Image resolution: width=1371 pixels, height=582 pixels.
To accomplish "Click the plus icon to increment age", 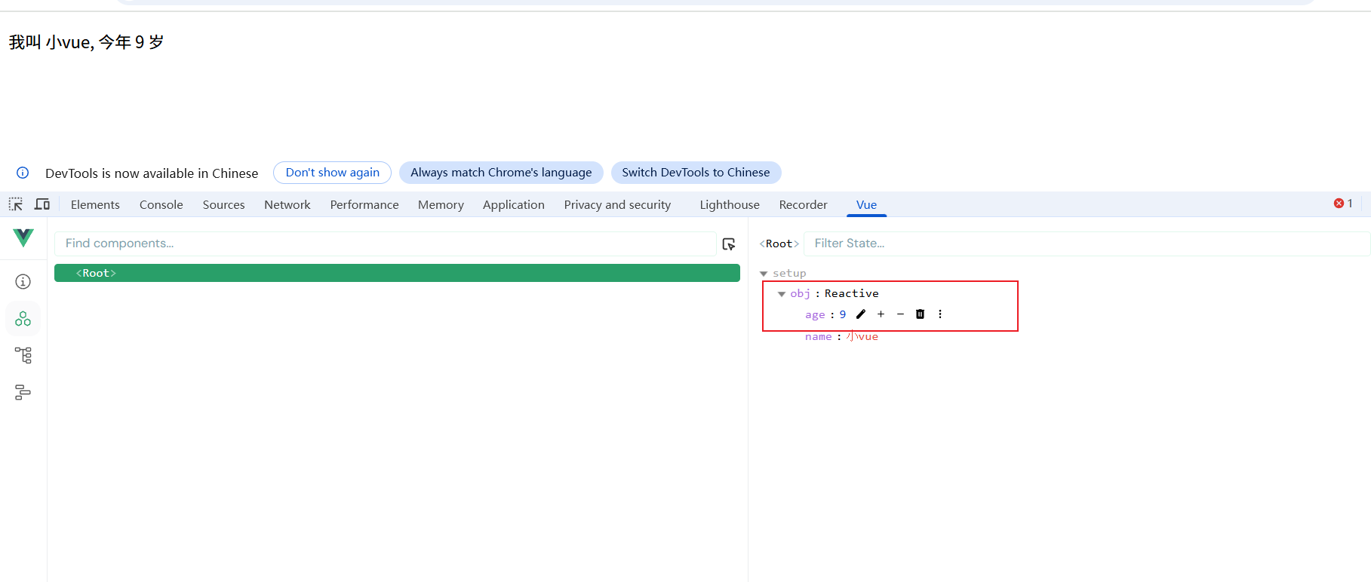I will [x=881, y=314].
